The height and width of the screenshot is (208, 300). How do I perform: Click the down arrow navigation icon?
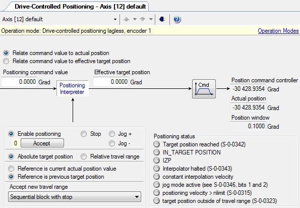[x=143, y=19]
